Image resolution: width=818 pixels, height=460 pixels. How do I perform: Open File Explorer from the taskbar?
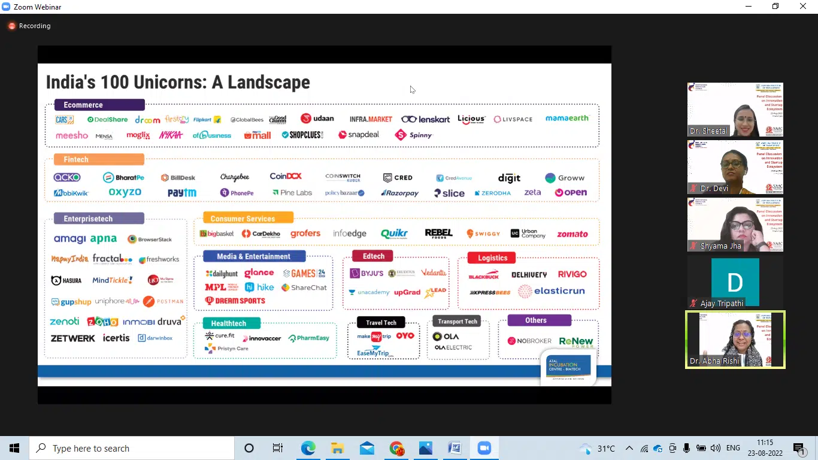[338, 448]
